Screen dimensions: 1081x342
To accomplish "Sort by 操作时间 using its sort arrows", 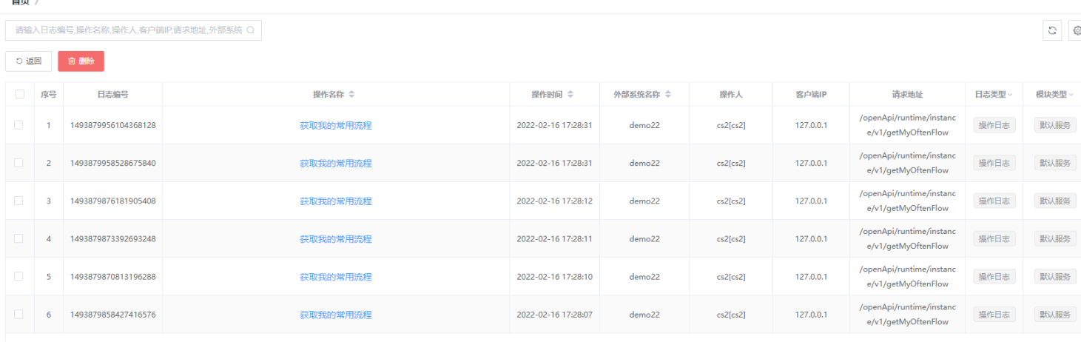I will pos(570,95).
